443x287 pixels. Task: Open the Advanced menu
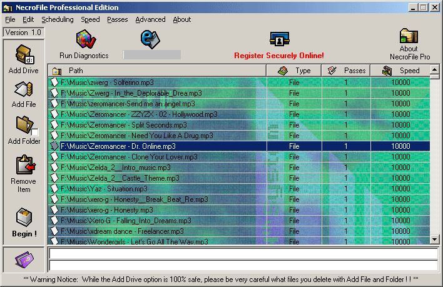150,19
